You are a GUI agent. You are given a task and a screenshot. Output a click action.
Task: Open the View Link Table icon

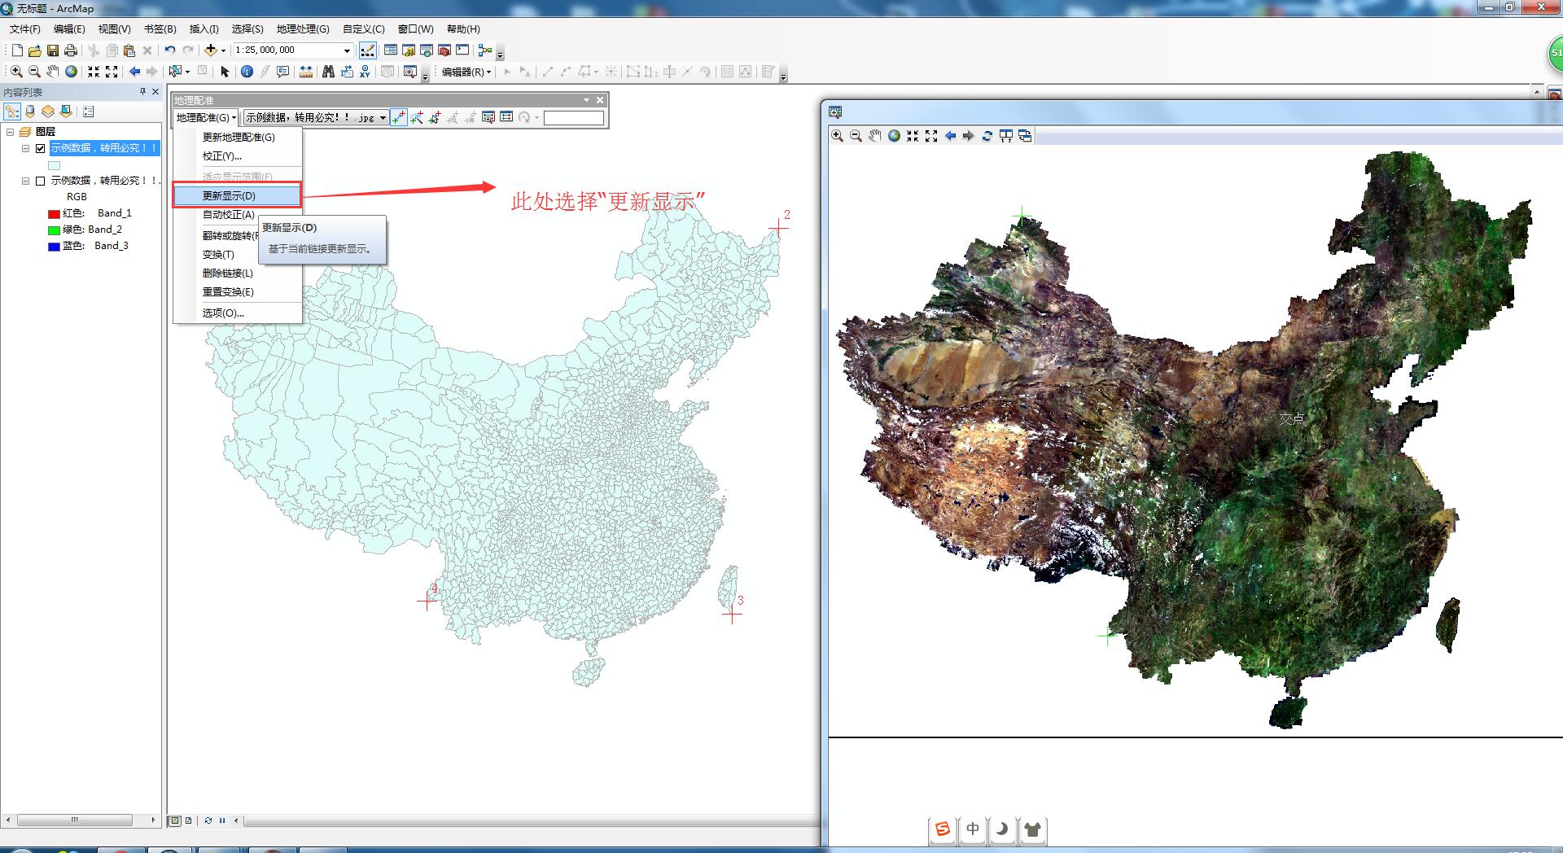[506, 117]
